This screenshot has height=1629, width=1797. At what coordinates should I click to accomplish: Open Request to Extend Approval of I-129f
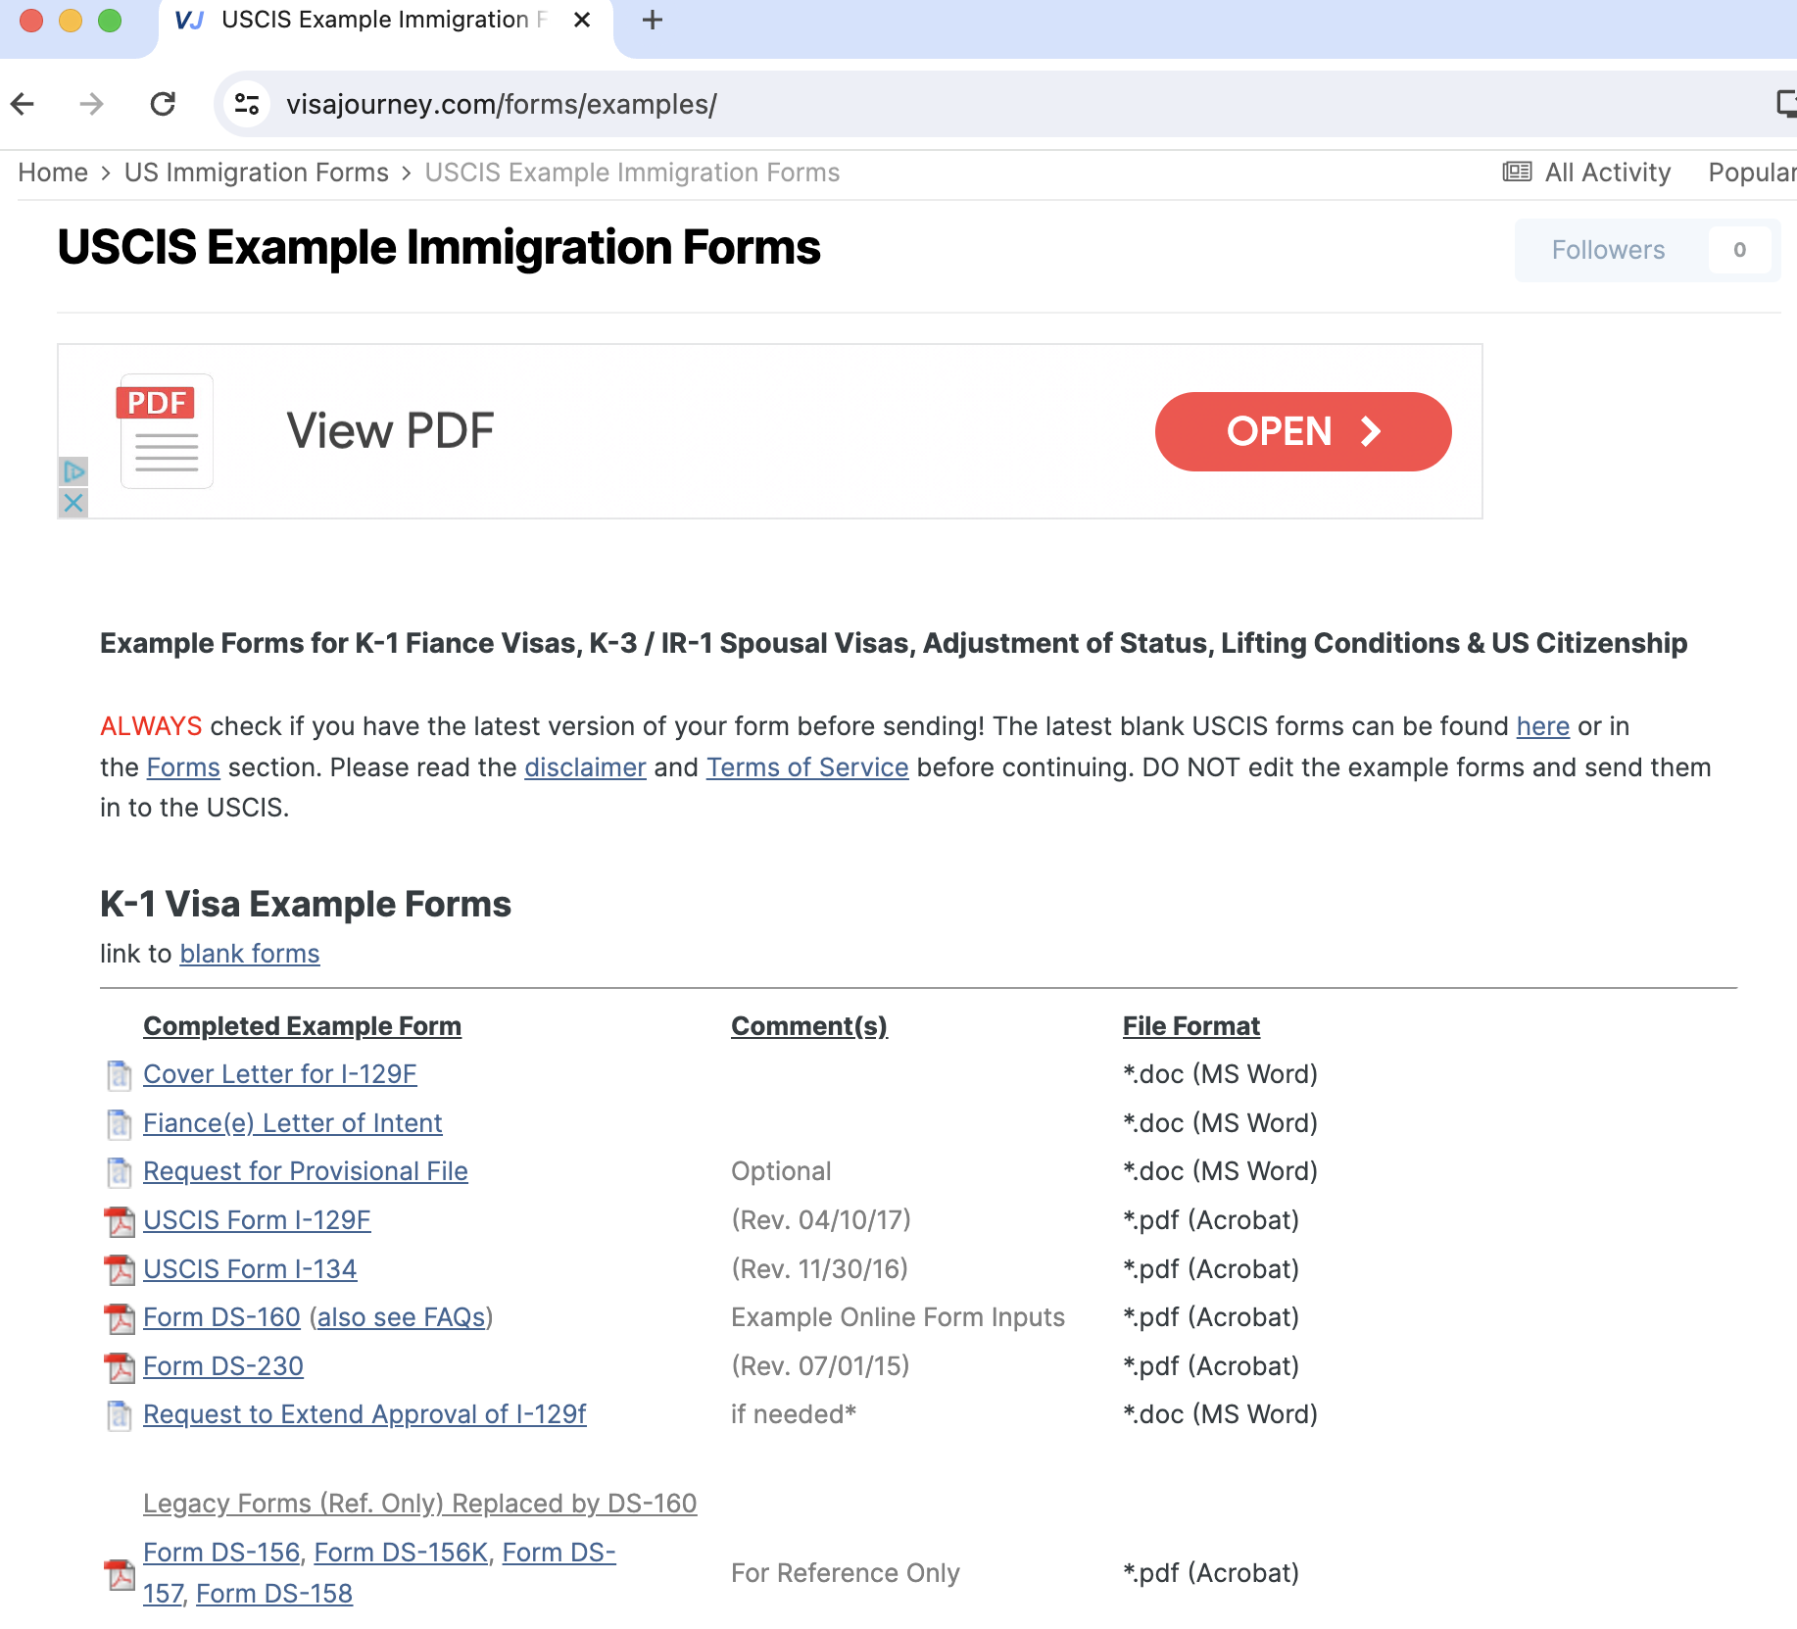364,1414
